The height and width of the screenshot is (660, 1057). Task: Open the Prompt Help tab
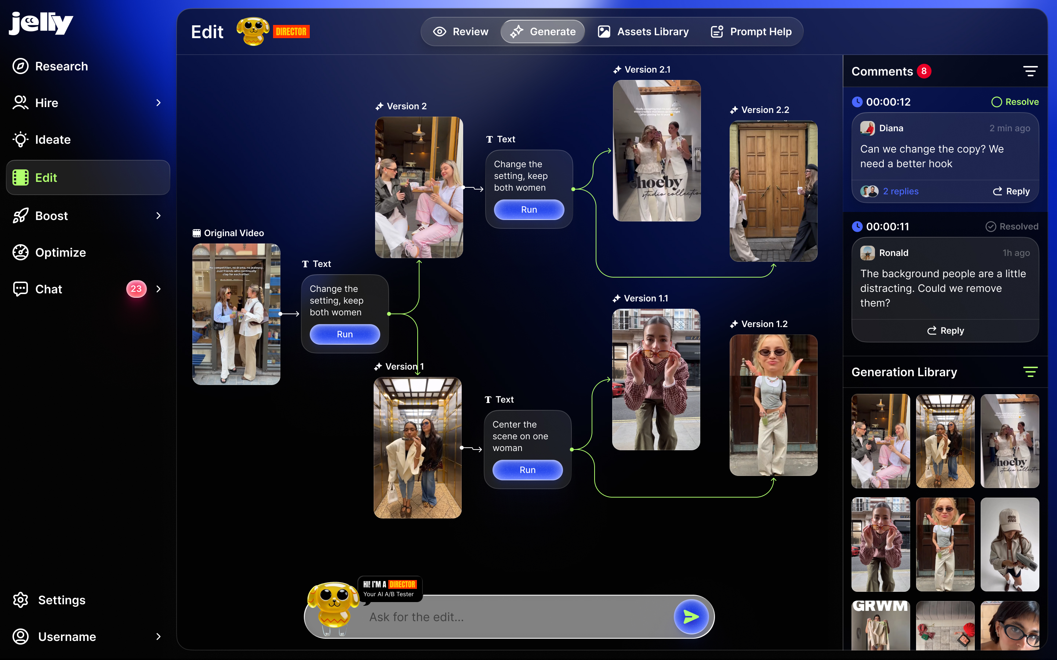tap(751, 32)
